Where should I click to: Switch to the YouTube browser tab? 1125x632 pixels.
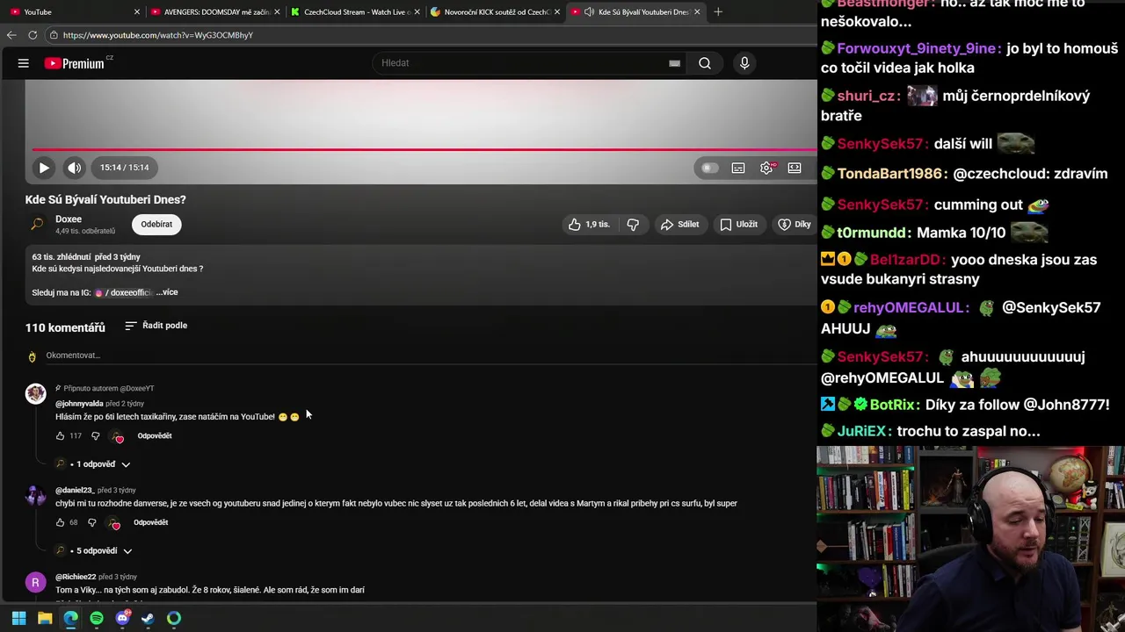(x=73, y=12)
